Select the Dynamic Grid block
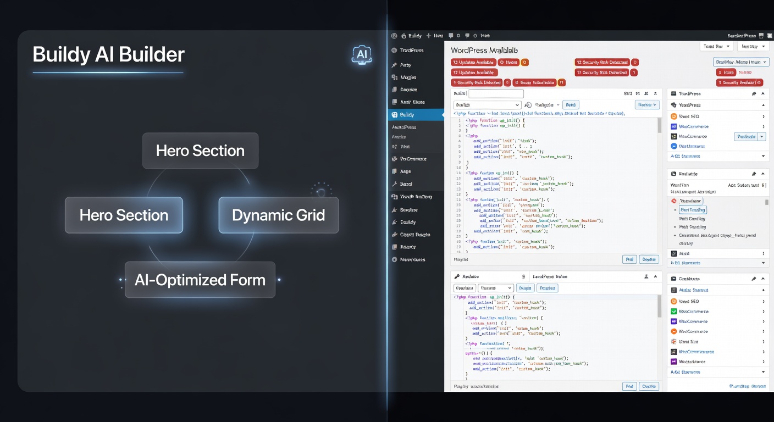Image resolution: width=774 pixels, height=422 pixels. [278, 215]
